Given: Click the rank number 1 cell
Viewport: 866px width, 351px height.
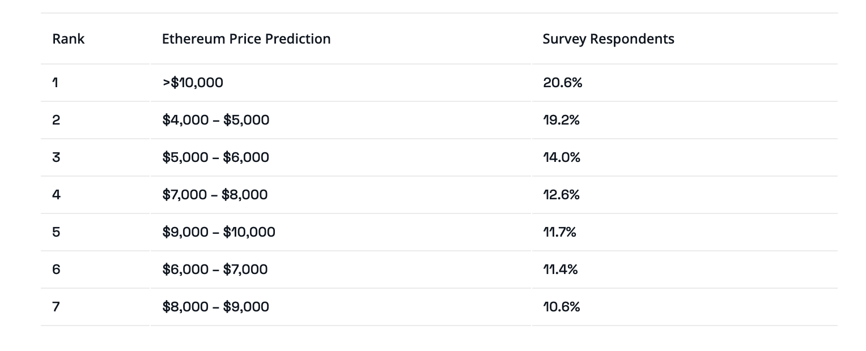Looking at the screenshot, I should (x=56, y=83).
